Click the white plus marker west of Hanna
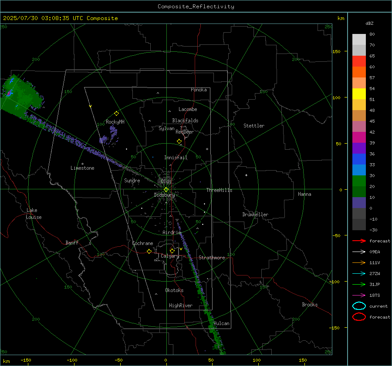Screen dimensions: 392x366 coord(246,175)
